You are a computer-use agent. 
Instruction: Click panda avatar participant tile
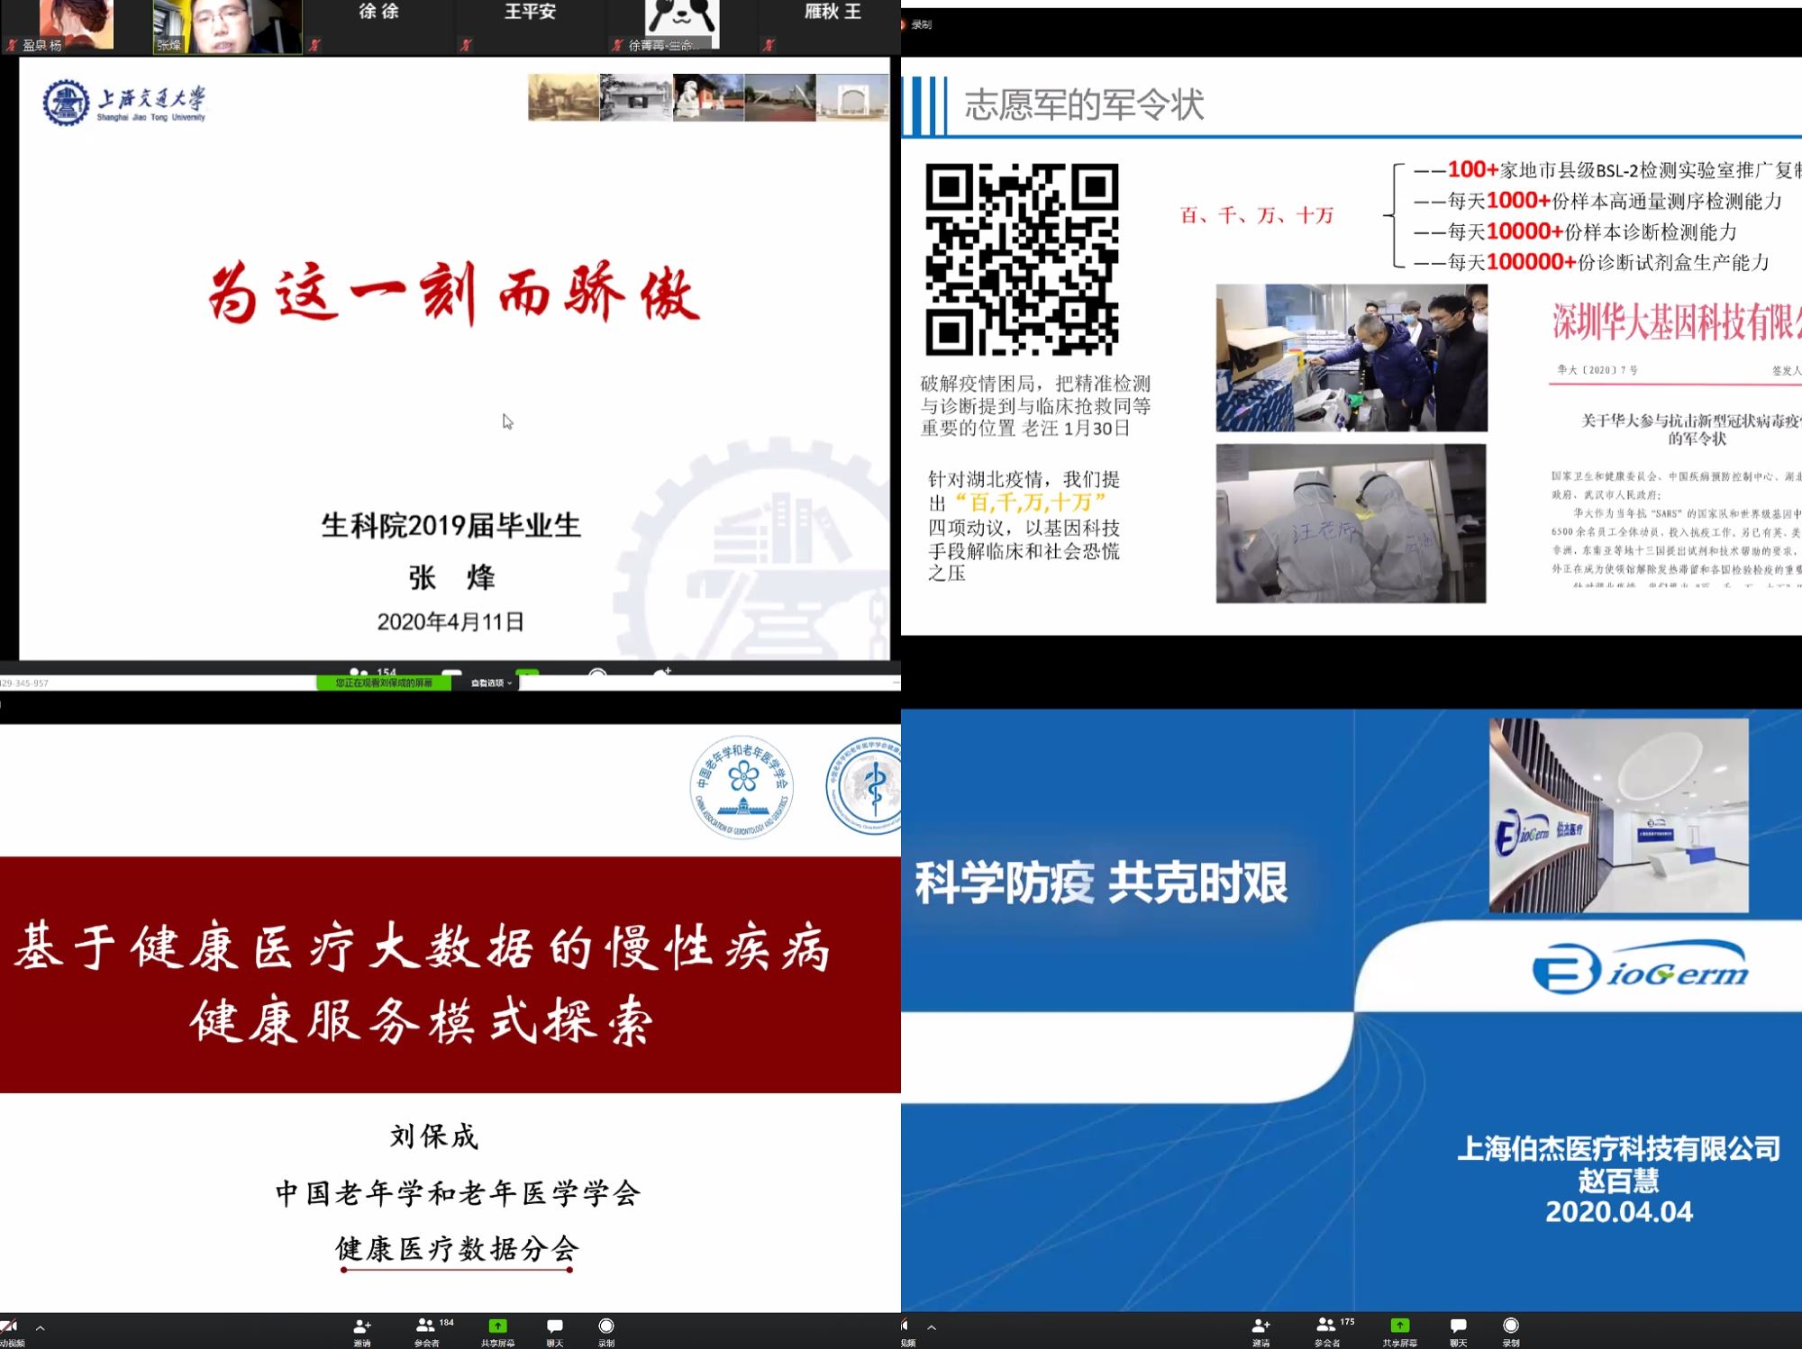[x=681, y=26]
